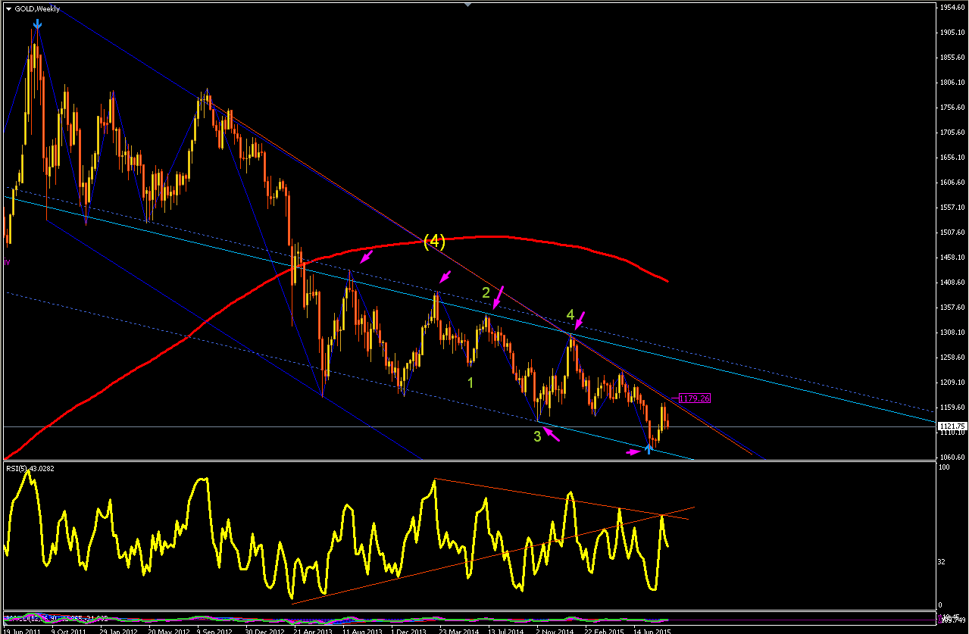Click the chart shift triangle marker at top

point(467,5)
